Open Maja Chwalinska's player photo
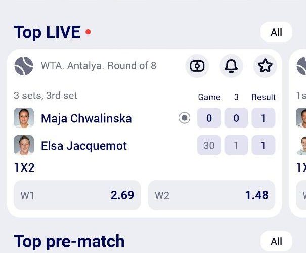The height and width of the screenshot is (253, 306). click(x=24, y=118)
